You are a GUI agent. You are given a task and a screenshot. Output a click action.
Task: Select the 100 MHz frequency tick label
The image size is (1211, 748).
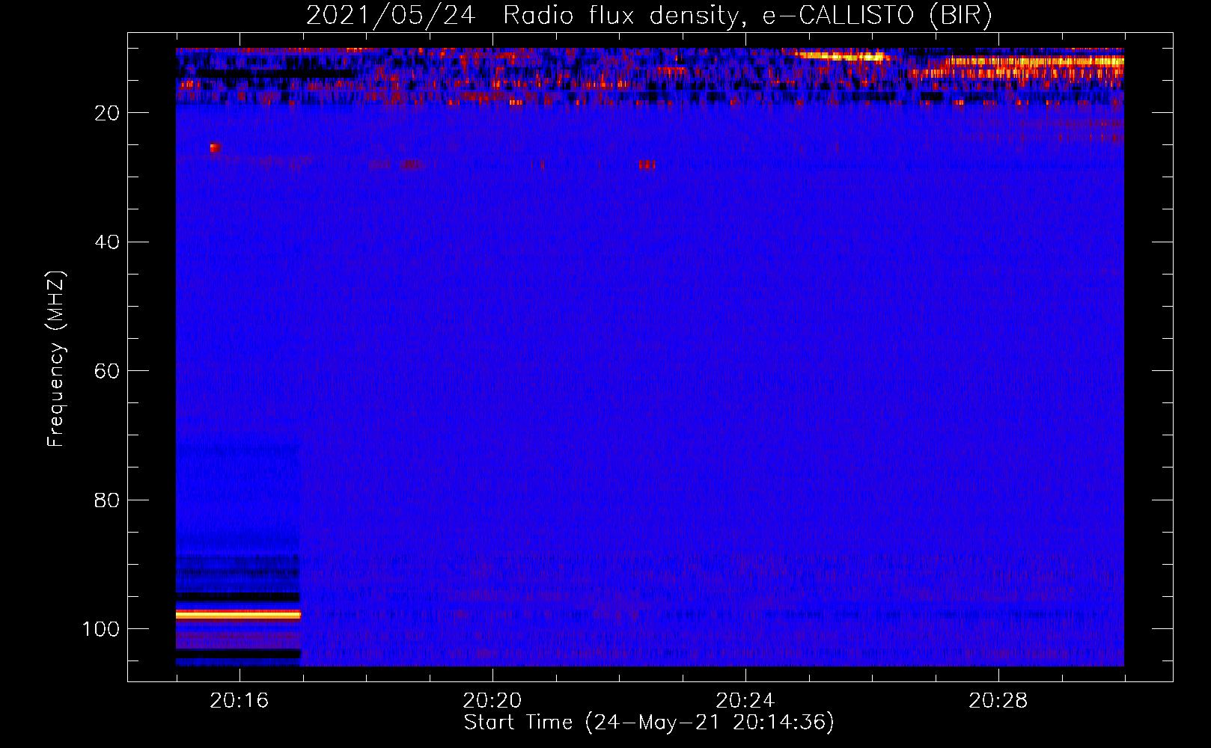click(x=101, y=629)
